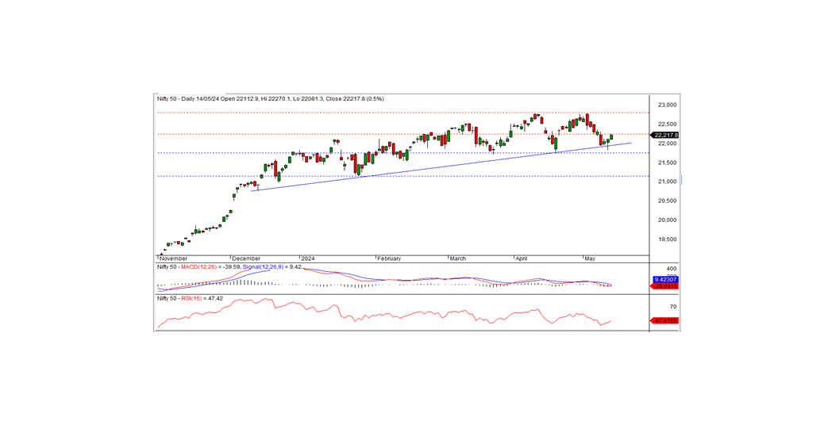Click the Nifty 50 Daily OHLC header text
The height and width of the screenshot is (421, 832).
point(270,98)
